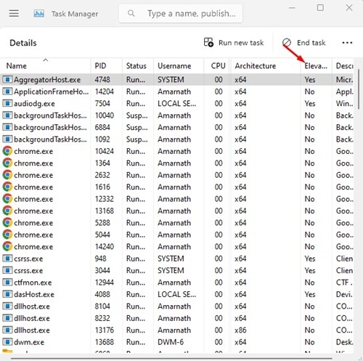This screenshot has width=363, height=361.
Task: Click the dasHost.exe process icon
Action: [7, 294]
